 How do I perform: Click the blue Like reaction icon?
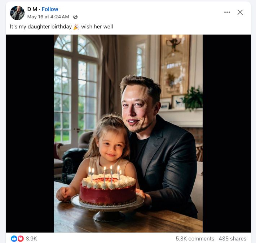(14, 238)
